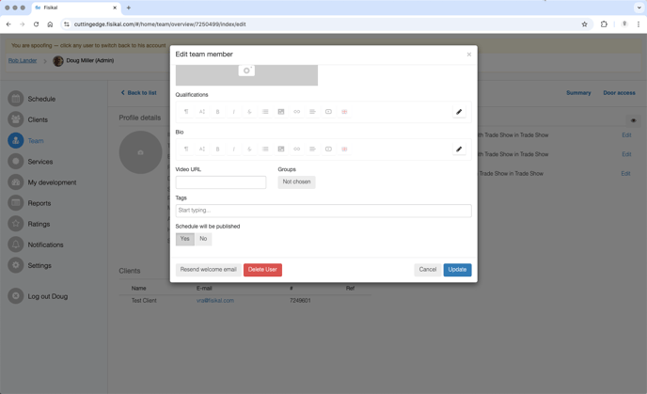This screenshot has width=647, height=394.
Task: Bookmark this page with star icon
Action: coord(584,24)
